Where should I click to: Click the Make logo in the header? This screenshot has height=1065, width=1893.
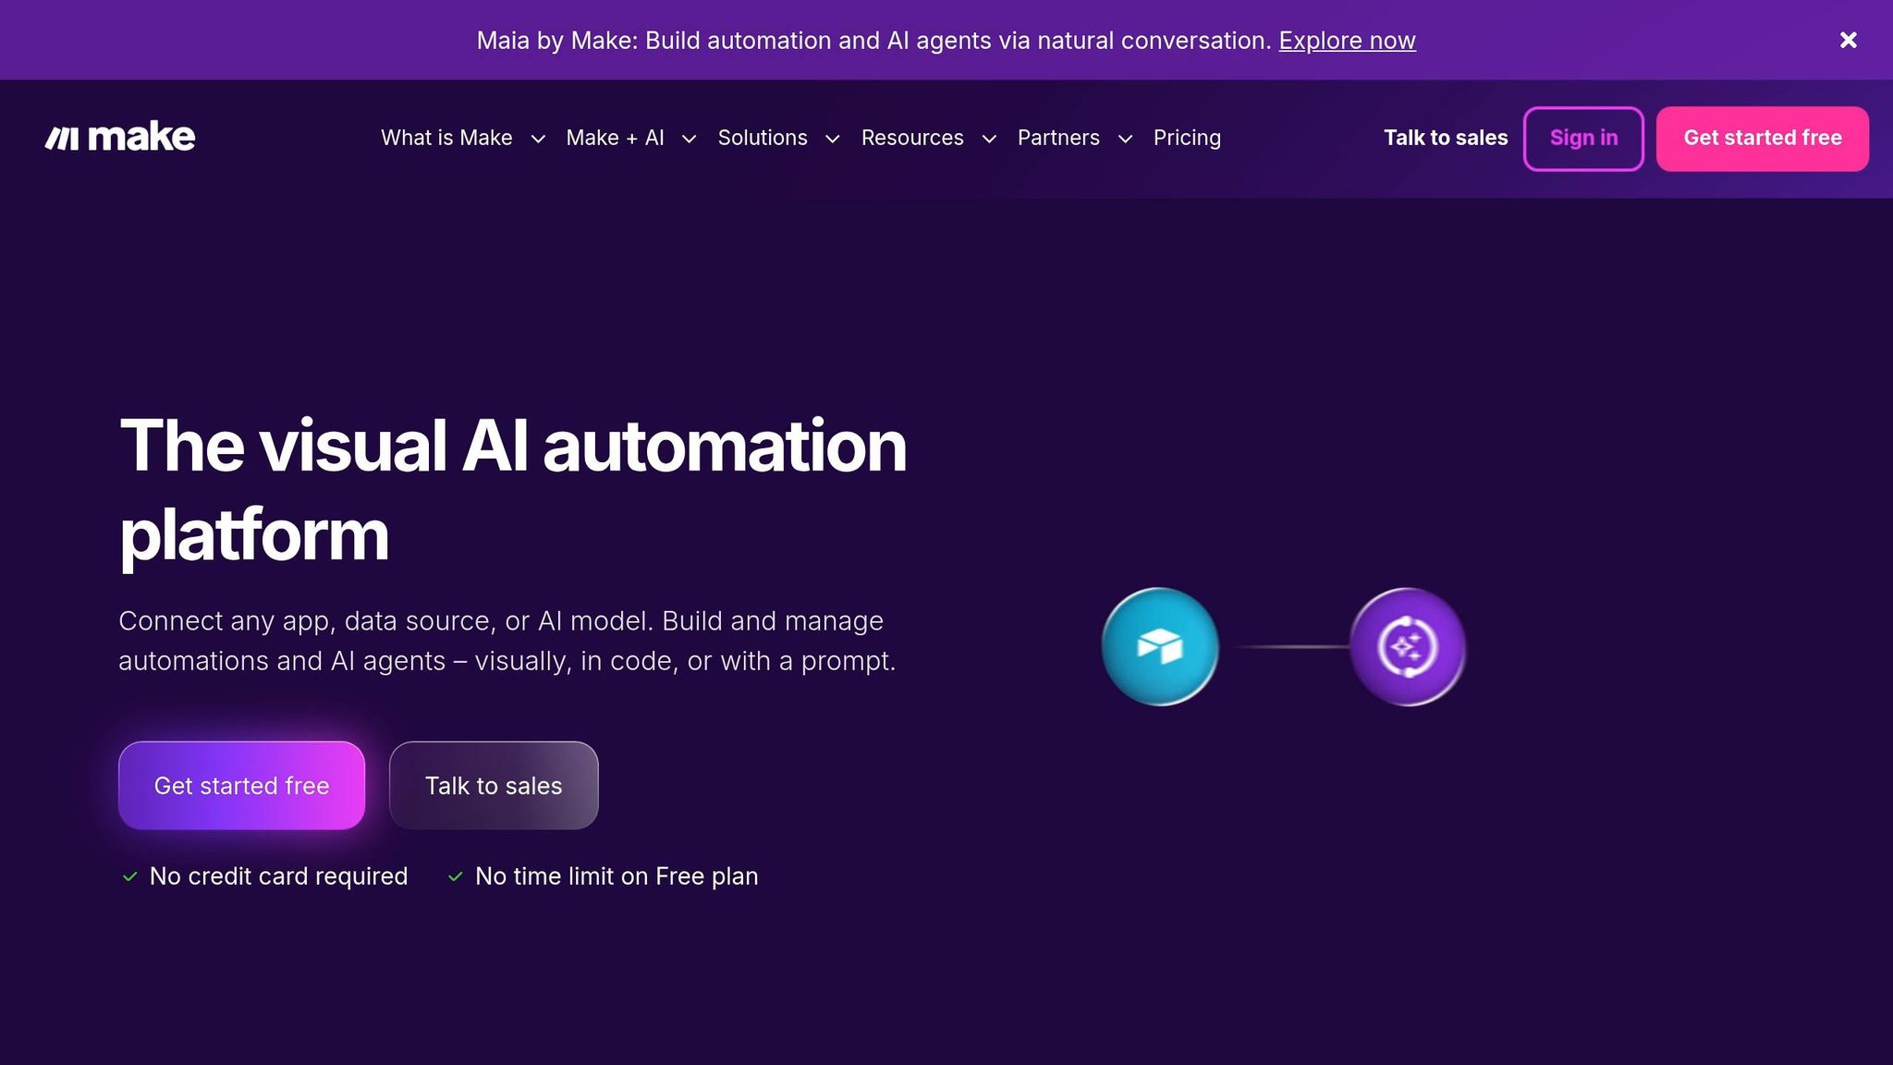click(120, 138)
